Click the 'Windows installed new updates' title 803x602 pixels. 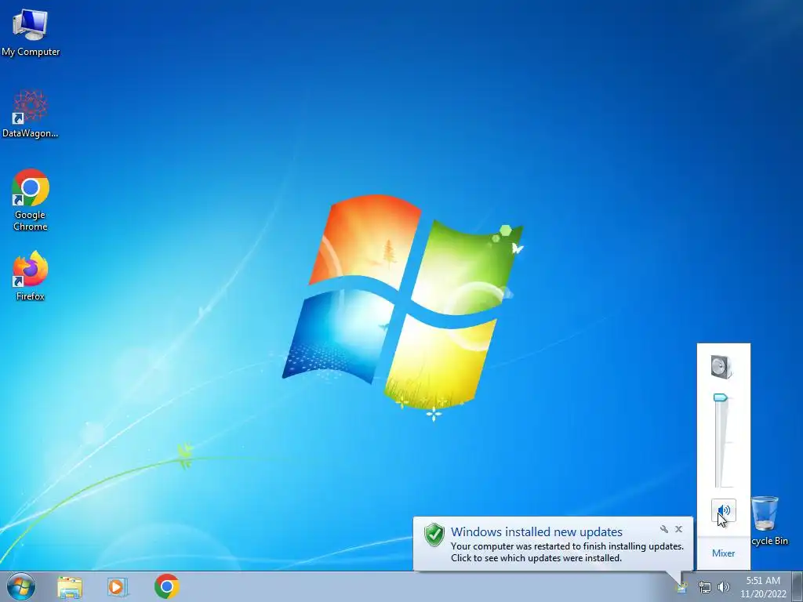(x=536, y=532)
